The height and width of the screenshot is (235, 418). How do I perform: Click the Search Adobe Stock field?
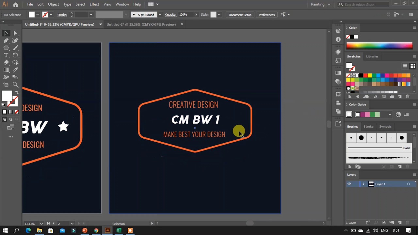click(364, 4)
